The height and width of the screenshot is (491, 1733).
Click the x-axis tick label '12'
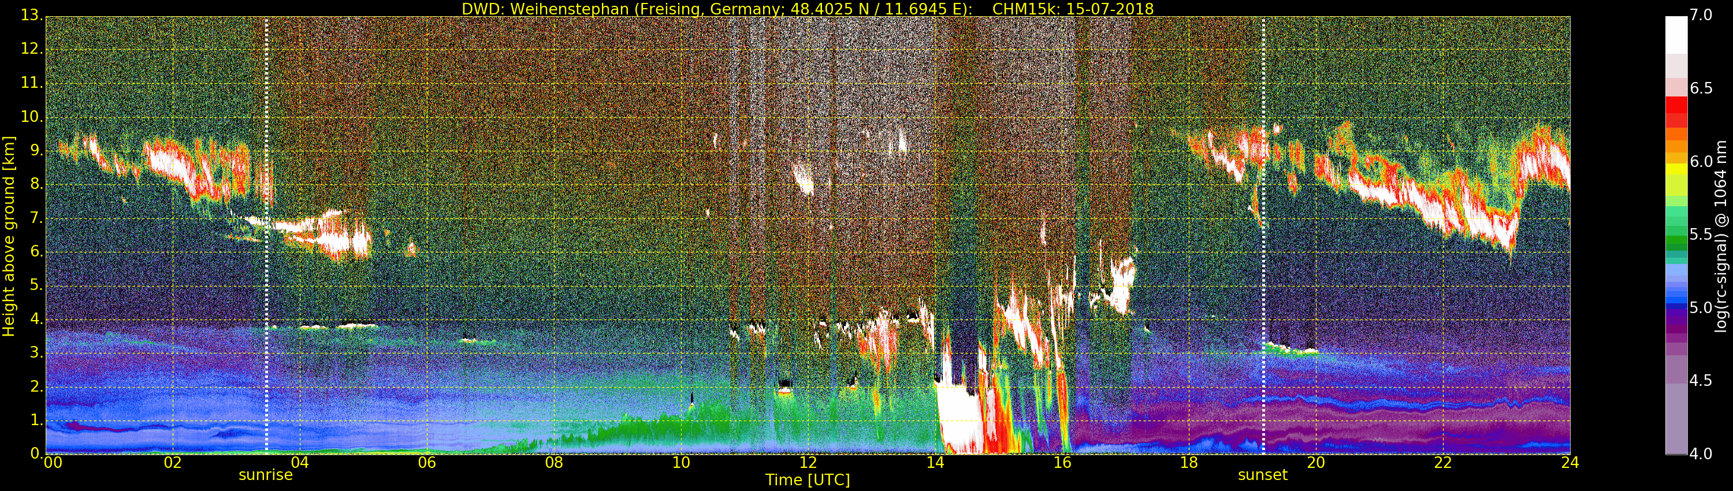click(x=808, y=463)
